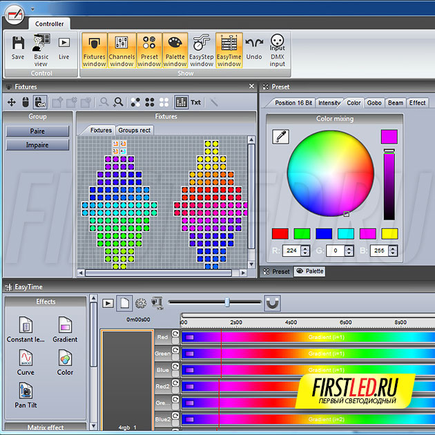Click the EasyStep window icon
The width and height of the screenshot is (435, 435).
point(202,50)
